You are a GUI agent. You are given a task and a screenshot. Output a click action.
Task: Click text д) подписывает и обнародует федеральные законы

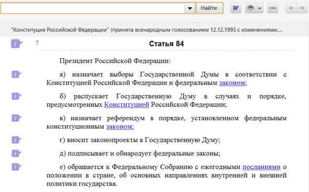[140, 153]
